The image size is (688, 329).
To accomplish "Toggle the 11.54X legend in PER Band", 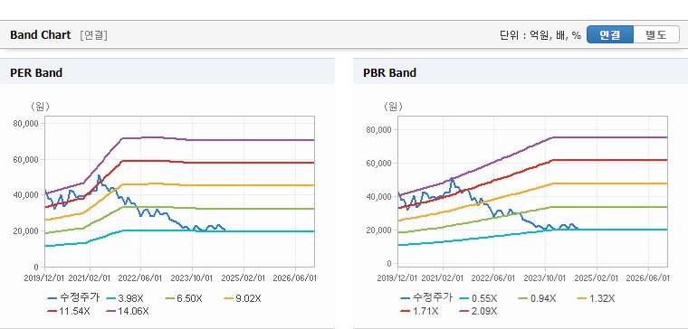I will click(69, 312).
